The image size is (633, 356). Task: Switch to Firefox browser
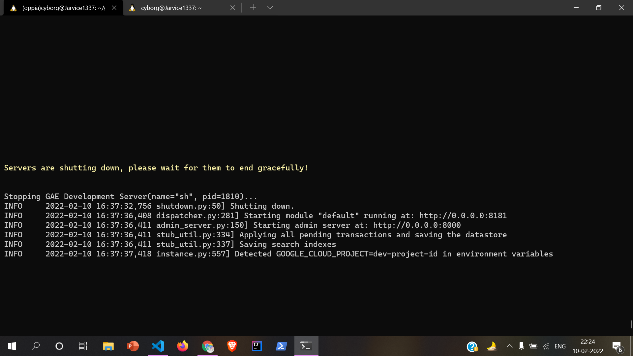[183, 346]
